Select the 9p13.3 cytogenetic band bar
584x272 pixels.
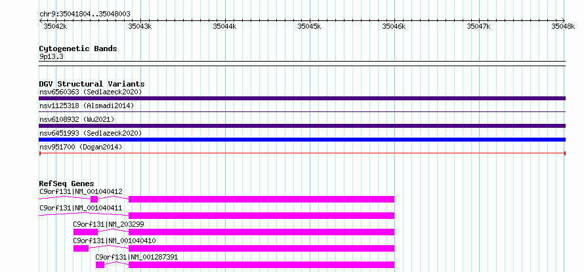[x=302, y=64]
